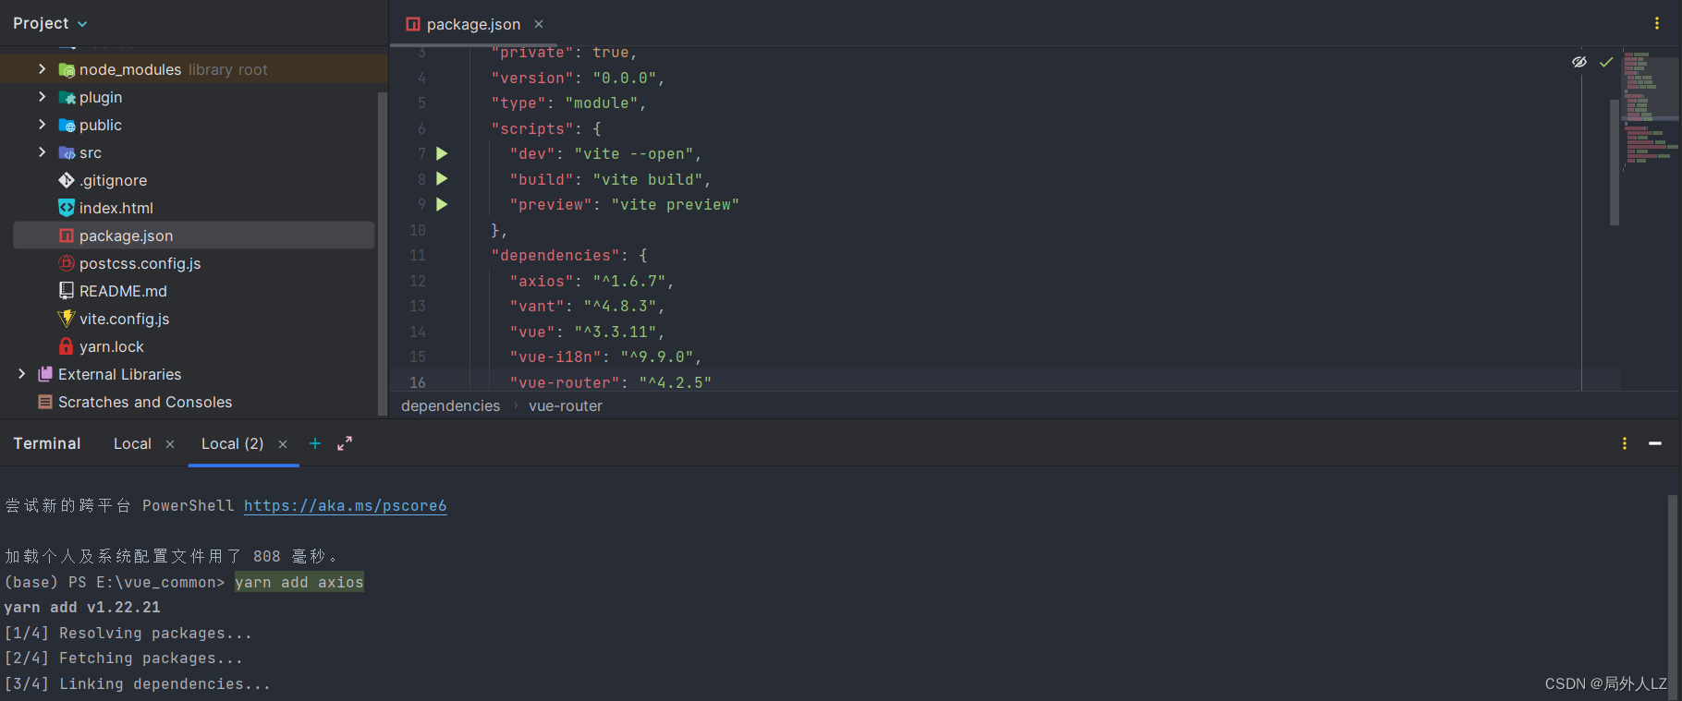Click the "vue-i18n" dependency line
Screen dimensions: 1682x701
pyautogui.click(x=605, y=357)
